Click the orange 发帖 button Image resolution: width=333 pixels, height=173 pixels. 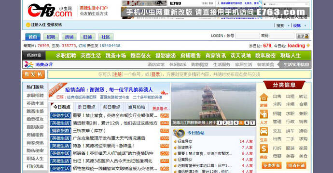point(33,74)
